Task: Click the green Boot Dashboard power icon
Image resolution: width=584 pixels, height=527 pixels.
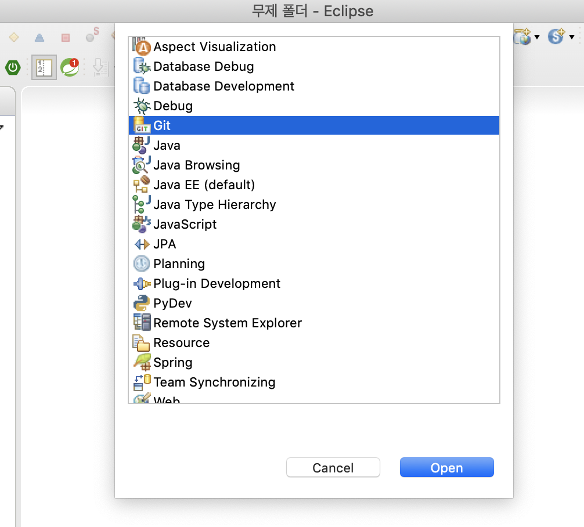Action: 13,67
